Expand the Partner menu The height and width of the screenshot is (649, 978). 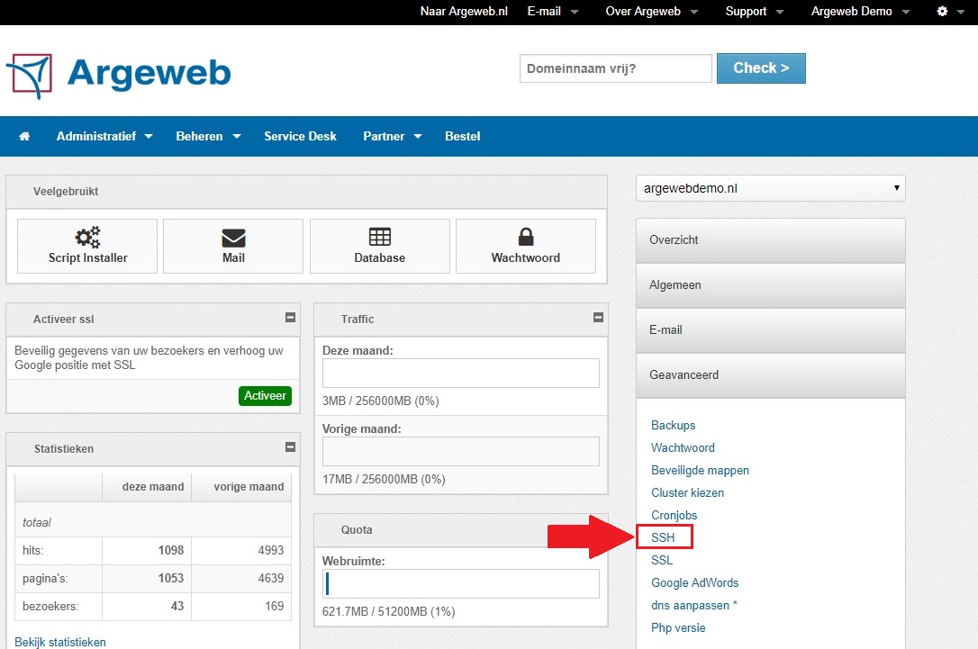pos(393,136)
